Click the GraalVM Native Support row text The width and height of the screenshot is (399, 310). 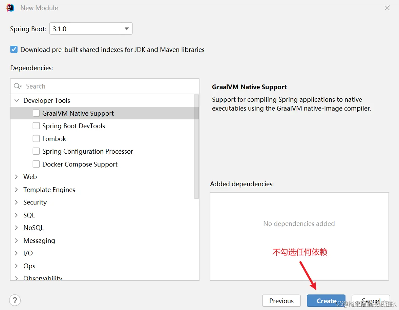pos(78,113)
